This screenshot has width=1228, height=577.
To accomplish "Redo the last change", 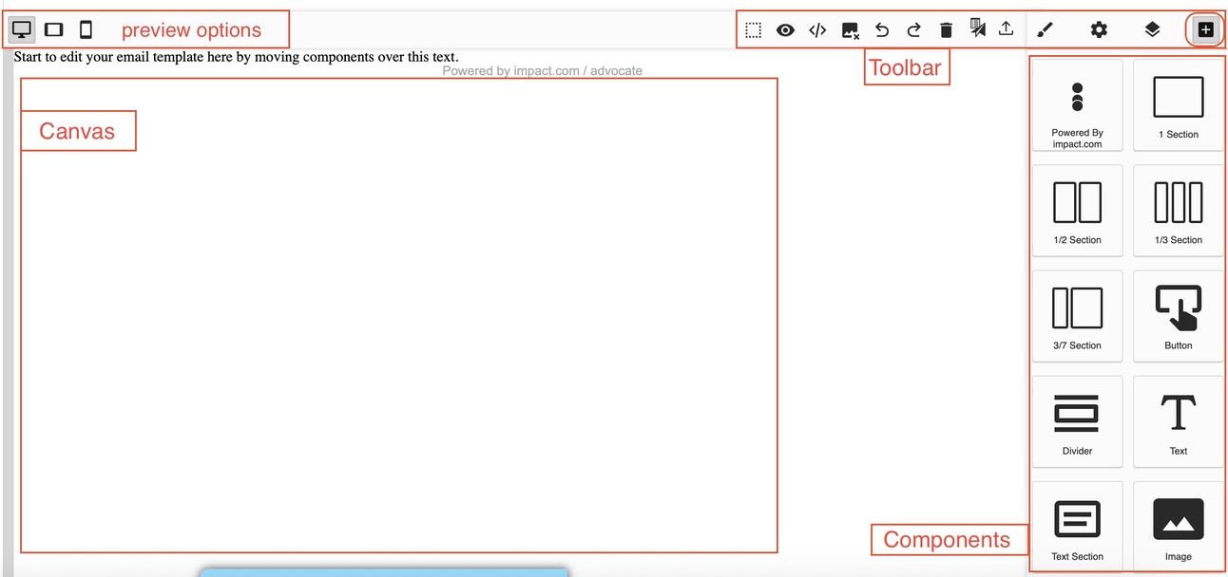I will 913,30.
